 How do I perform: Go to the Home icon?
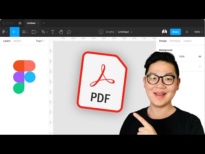point(20,23)
